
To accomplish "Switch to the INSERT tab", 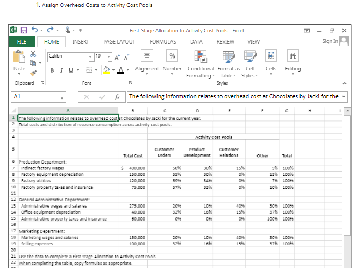I will [81, 42].
